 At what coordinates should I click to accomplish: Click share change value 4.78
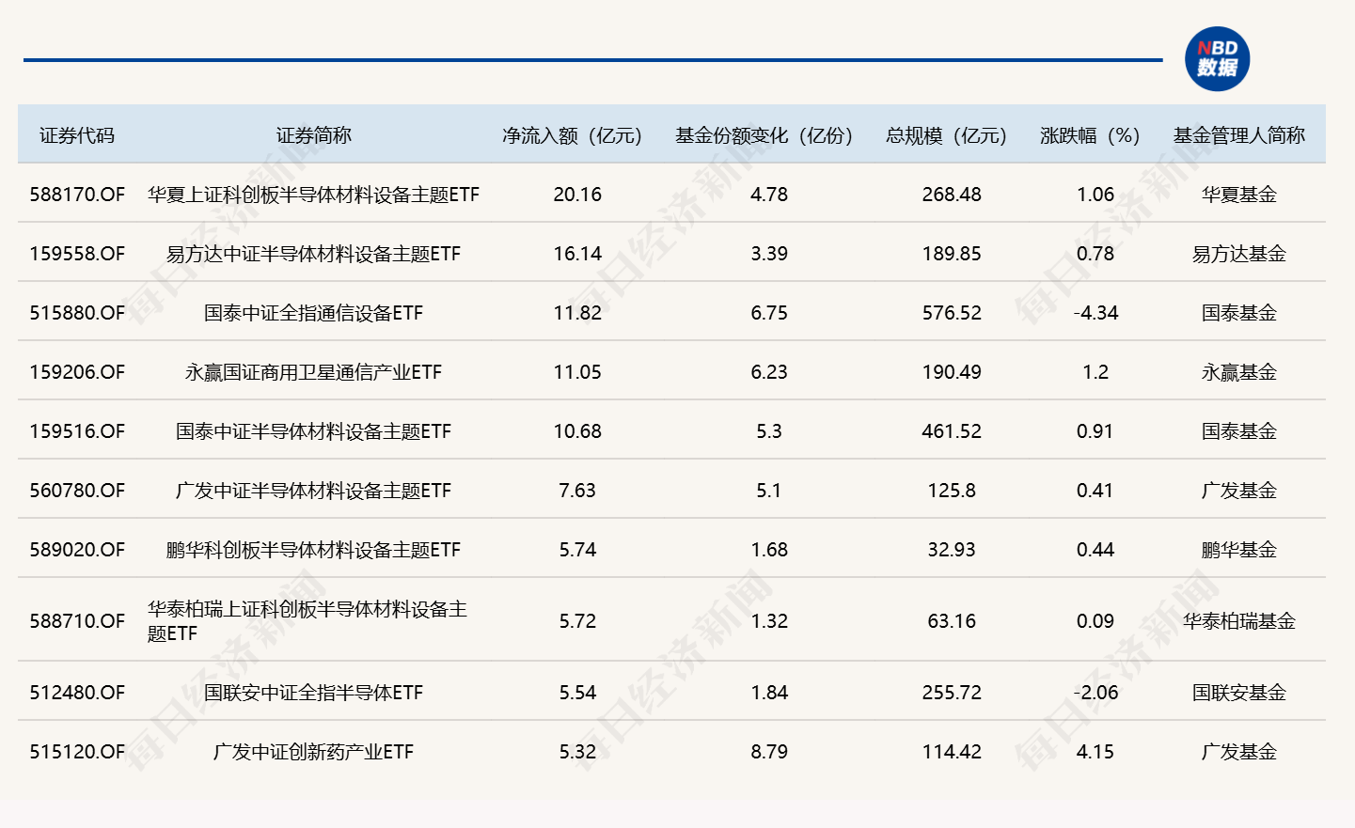(x=769, y=195)
